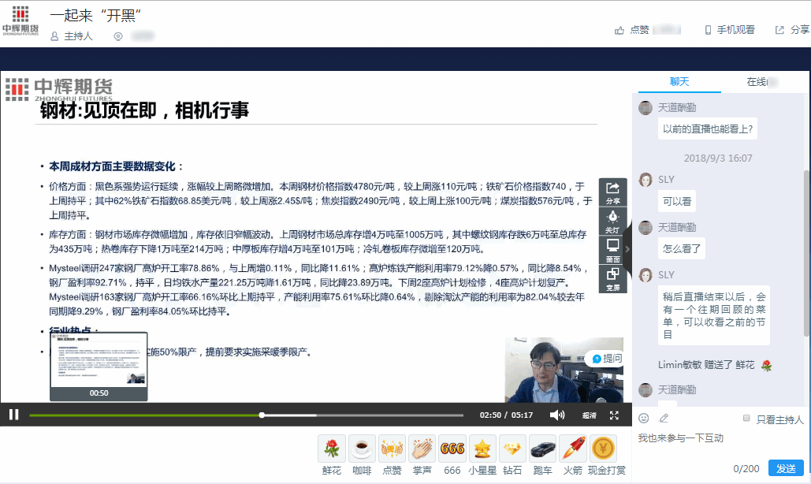The image size is (811, 484).
Task: Click the video progress bar handle
Action: coord(262,415)
